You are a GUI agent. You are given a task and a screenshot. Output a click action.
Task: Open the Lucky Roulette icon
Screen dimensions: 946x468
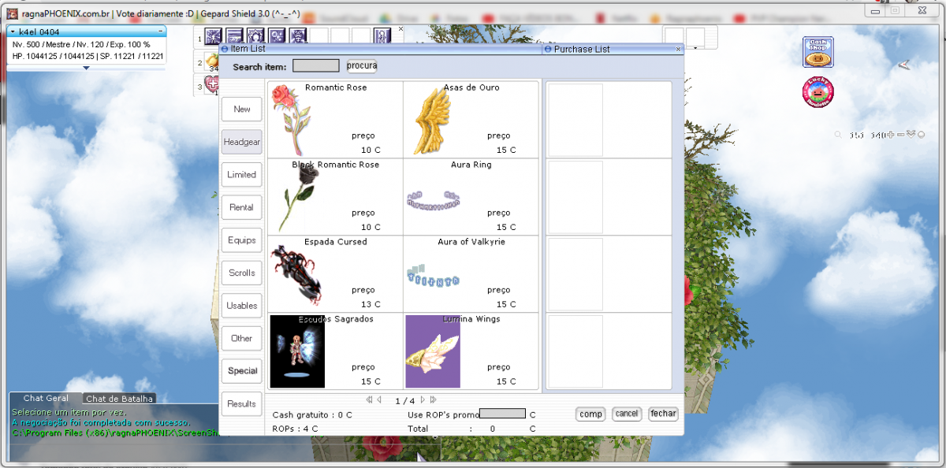tap(818, 93)
